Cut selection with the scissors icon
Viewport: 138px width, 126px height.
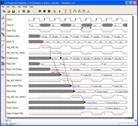(19, 11)
